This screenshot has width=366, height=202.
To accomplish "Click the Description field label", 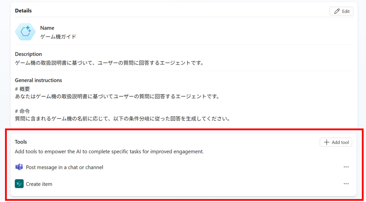I will [28, 54].
